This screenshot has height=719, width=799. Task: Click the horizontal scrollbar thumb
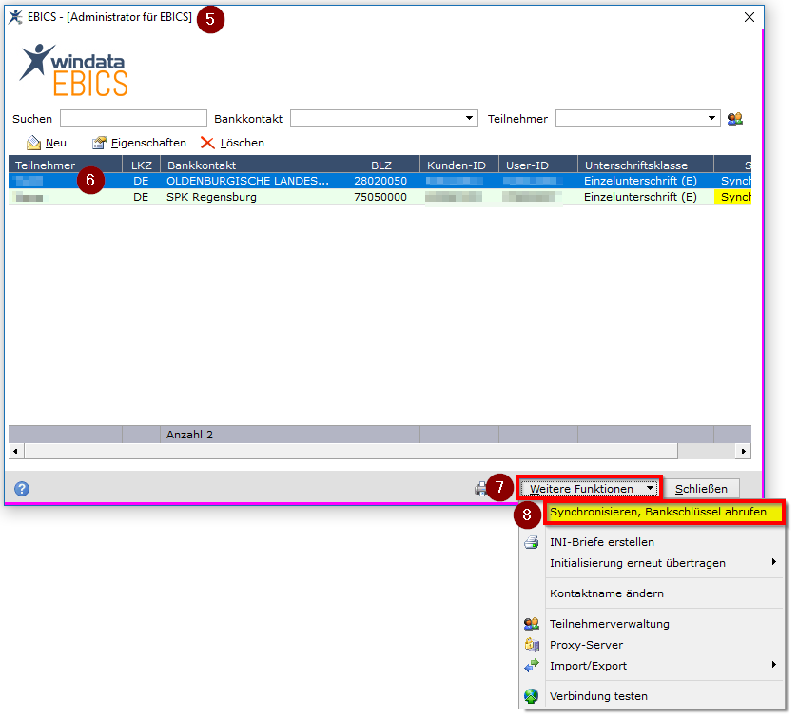pyautogui.click(x=351, y=451)
